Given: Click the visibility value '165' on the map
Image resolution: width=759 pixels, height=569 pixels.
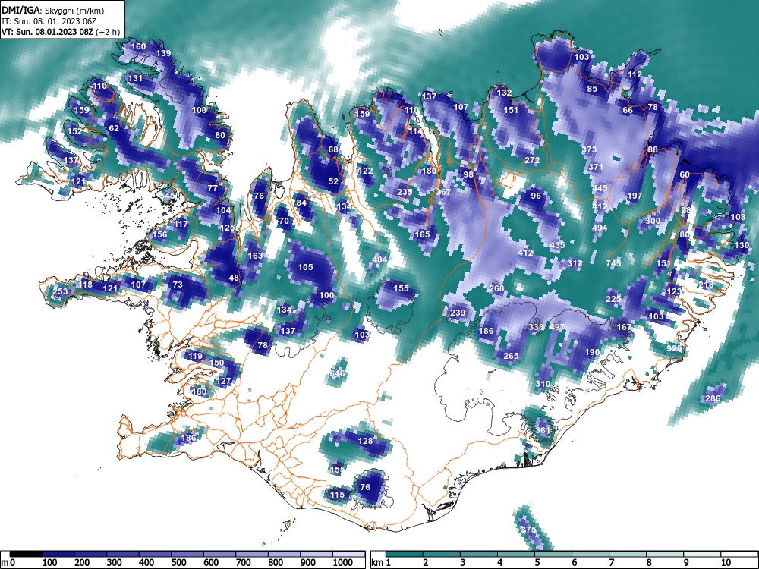Looking at the screenshot, I should tap(422, 234).
